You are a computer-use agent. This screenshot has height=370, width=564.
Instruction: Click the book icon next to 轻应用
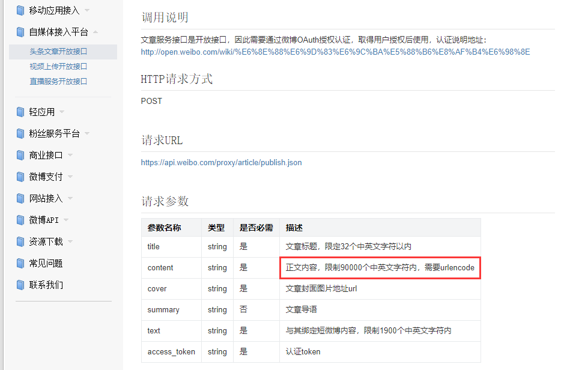(21, 112)
